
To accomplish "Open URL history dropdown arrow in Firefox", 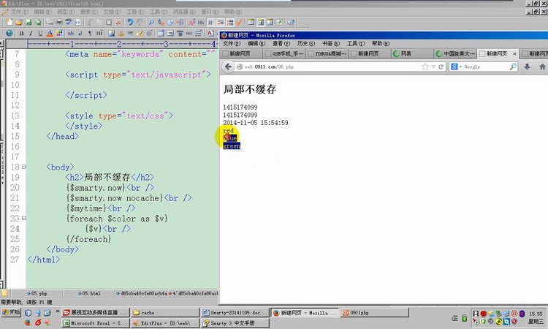I will point(433,67).
